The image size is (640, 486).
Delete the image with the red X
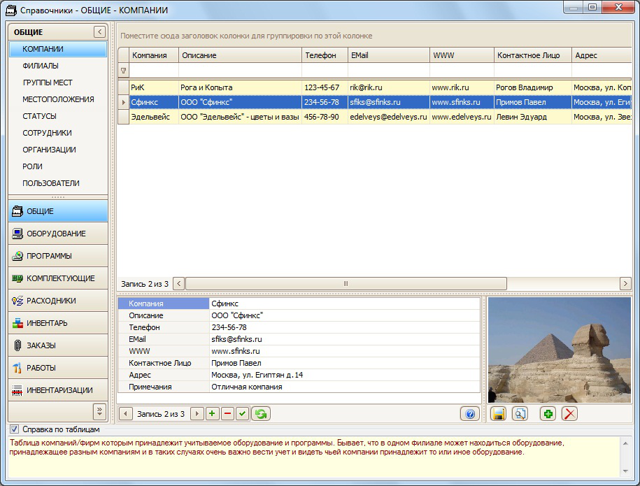click(570, 414)
